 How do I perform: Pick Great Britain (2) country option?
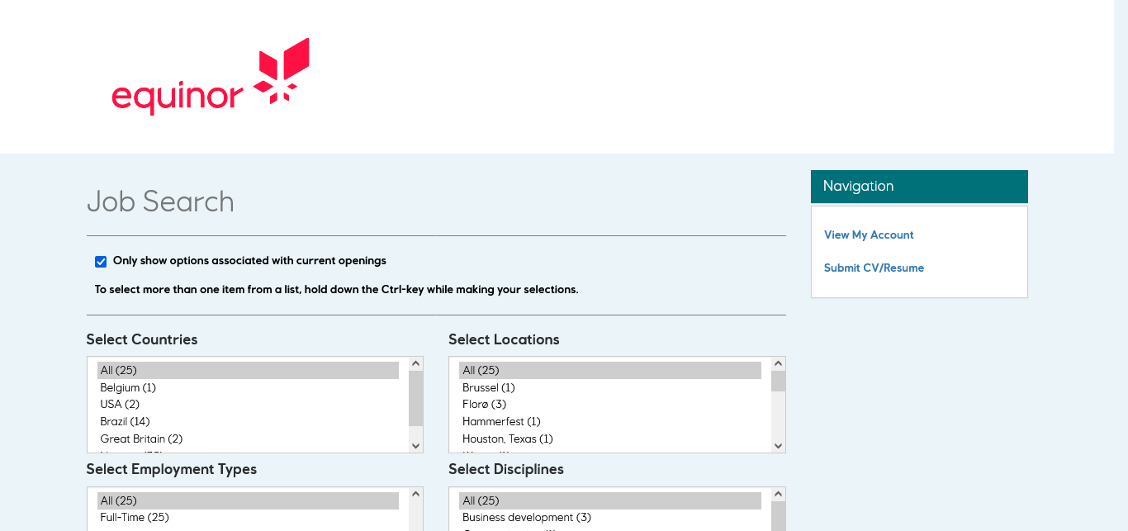[x=141, y=439]
